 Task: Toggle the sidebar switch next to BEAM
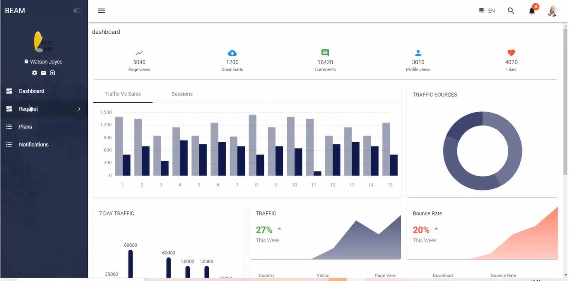click(x=78, y=11)
